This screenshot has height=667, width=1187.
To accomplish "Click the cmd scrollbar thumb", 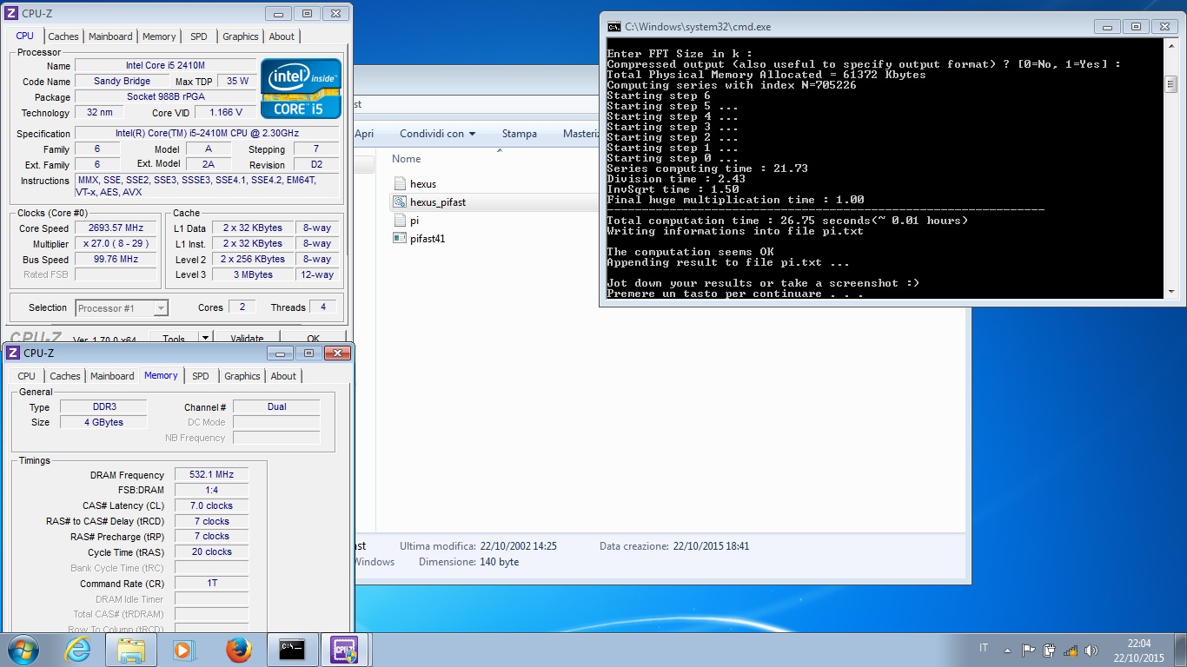I will (1170, 84).
